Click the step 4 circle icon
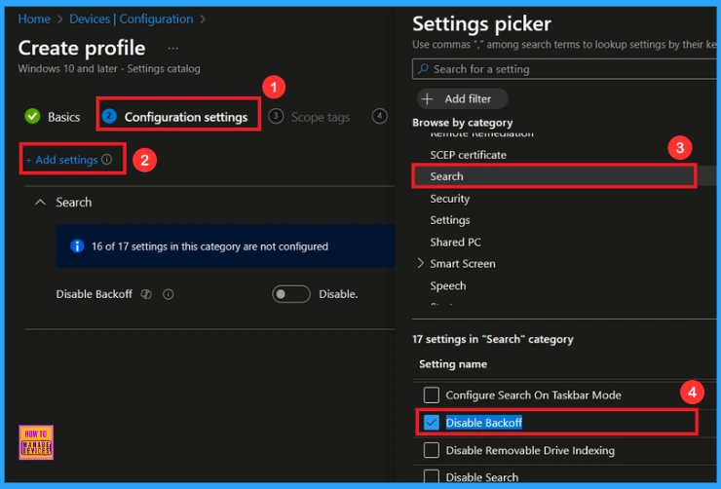This screenshot has height=489, width=721. 379,116
